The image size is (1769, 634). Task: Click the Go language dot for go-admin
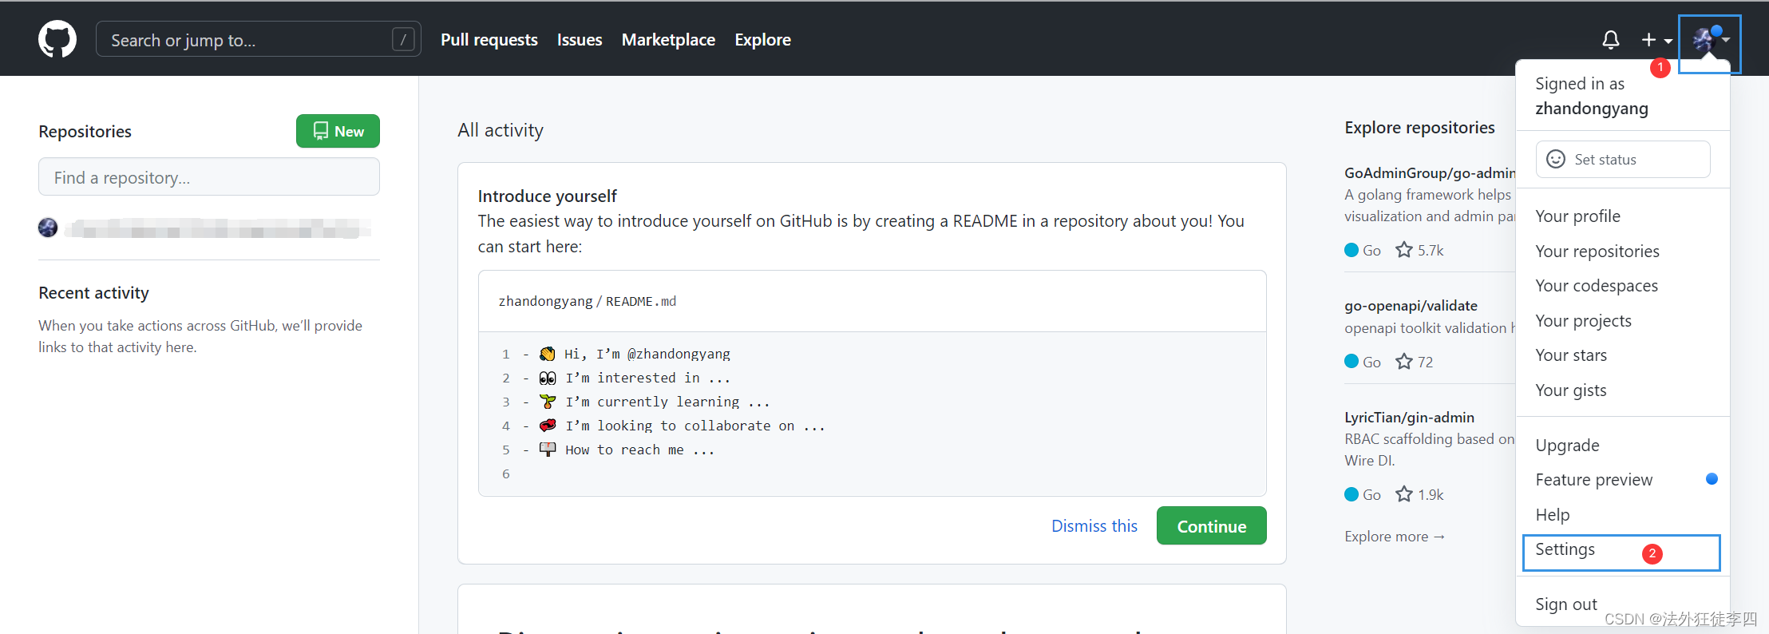1351,250
